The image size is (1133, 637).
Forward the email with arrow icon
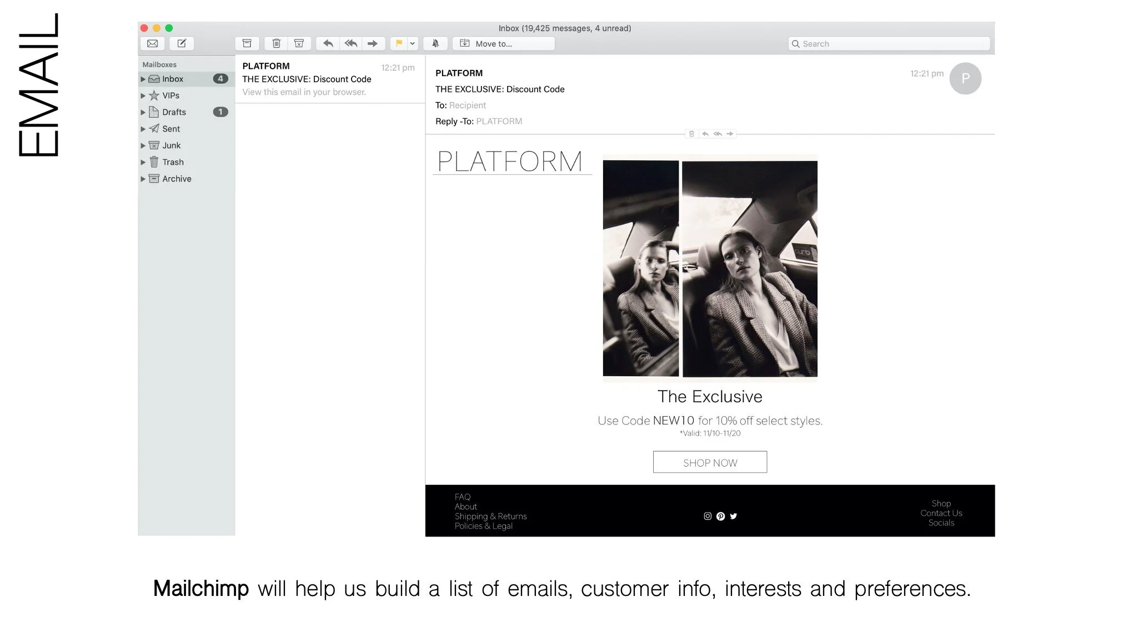[373, 43]
